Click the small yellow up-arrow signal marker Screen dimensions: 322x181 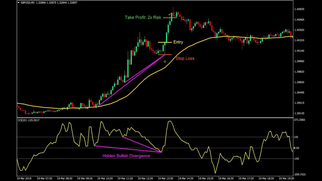click(x=165, y=62)
